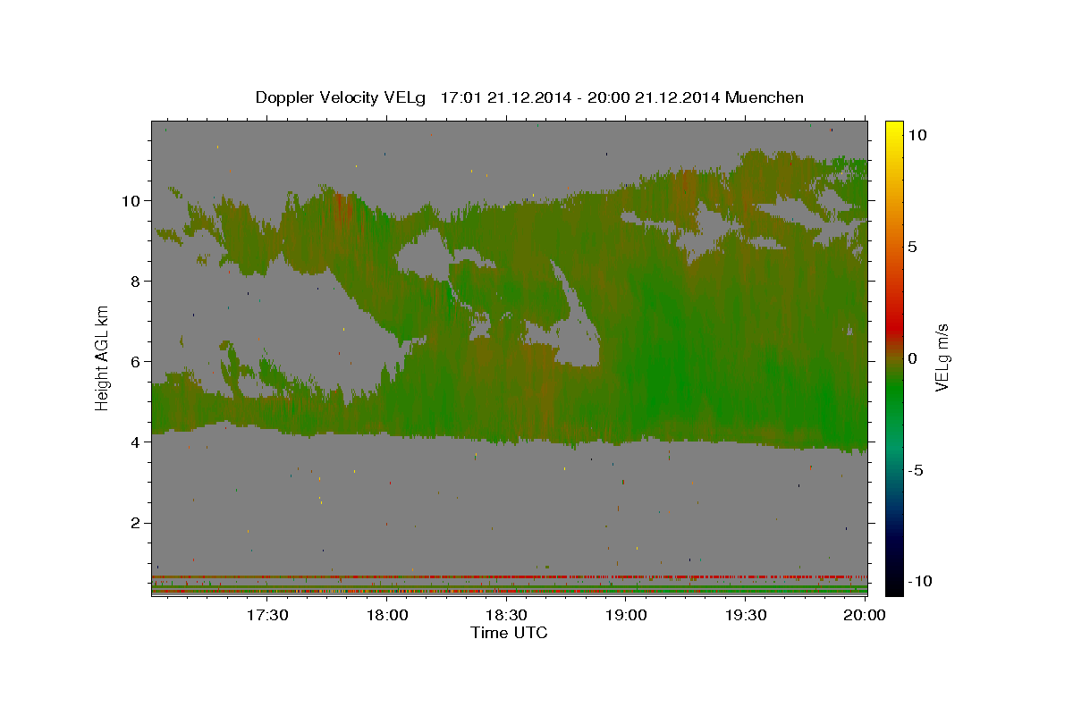Click the '19:00' time axis label
This screenshot has height=715, width=1073.
626,615
